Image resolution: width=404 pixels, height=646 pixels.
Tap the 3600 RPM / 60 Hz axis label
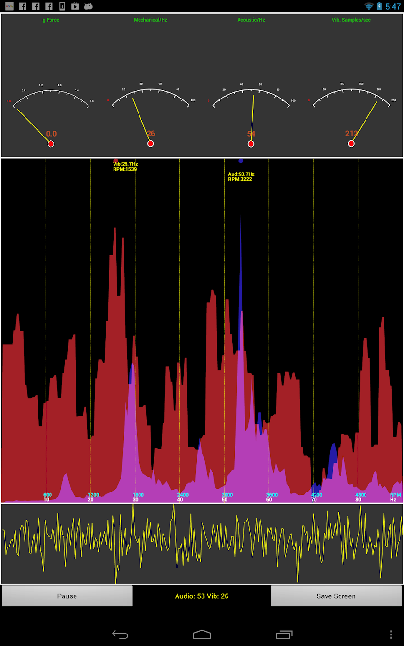click(x=272, y=497)
